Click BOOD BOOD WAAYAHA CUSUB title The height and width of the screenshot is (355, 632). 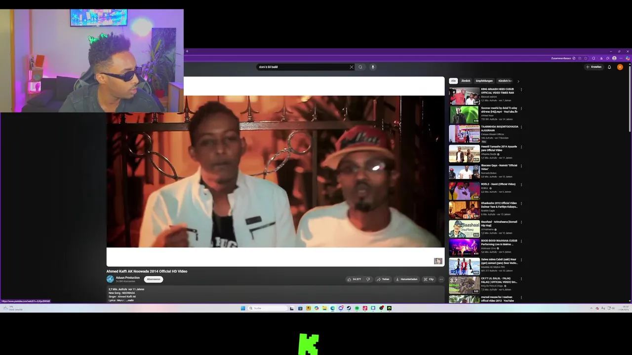[x=498, y=243]
